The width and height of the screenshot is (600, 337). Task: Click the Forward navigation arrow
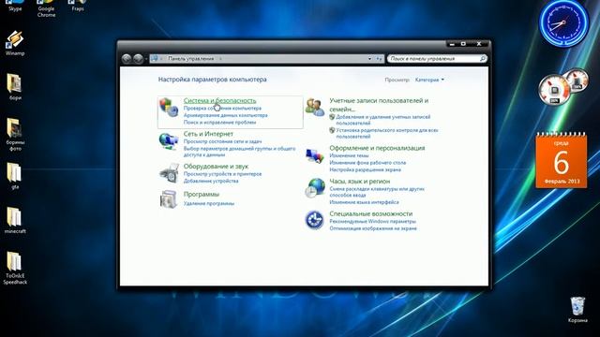coord(138,59)
